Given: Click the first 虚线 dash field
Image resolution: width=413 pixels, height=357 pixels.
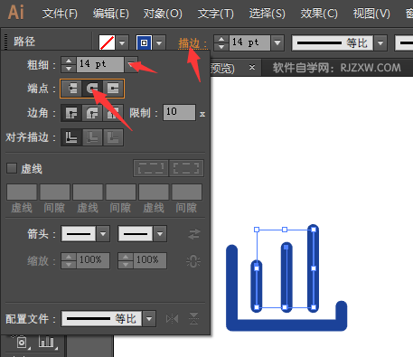Looking at the screenshot, I should click(22, 192).
